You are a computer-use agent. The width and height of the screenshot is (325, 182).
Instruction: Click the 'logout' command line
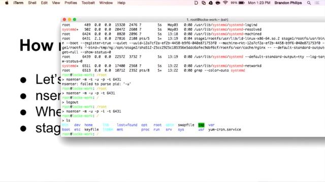pos(72,102)
